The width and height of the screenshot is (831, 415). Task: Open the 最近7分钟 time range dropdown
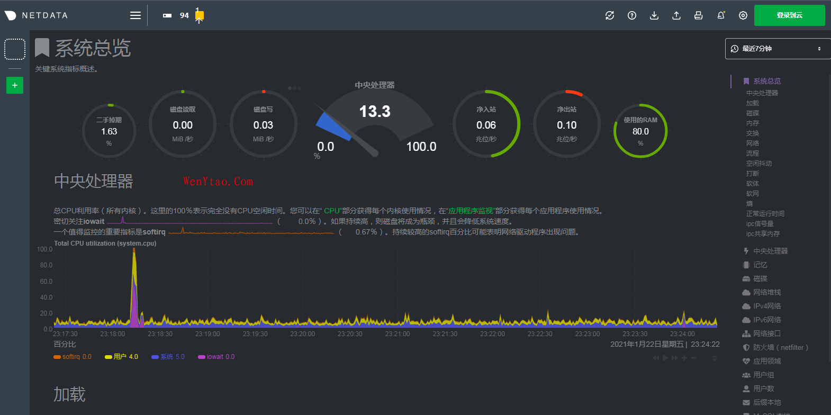778,49
